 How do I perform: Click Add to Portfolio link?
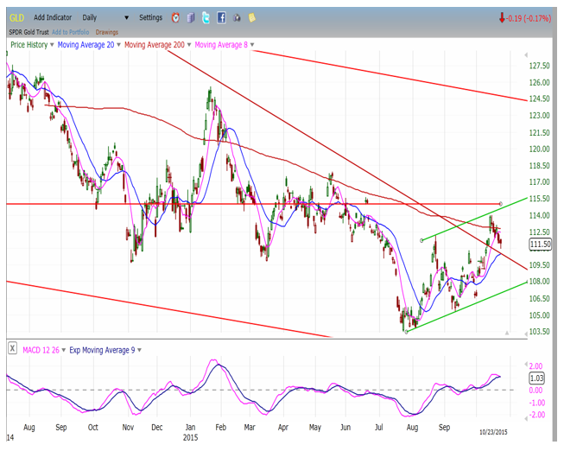point(71,32)
